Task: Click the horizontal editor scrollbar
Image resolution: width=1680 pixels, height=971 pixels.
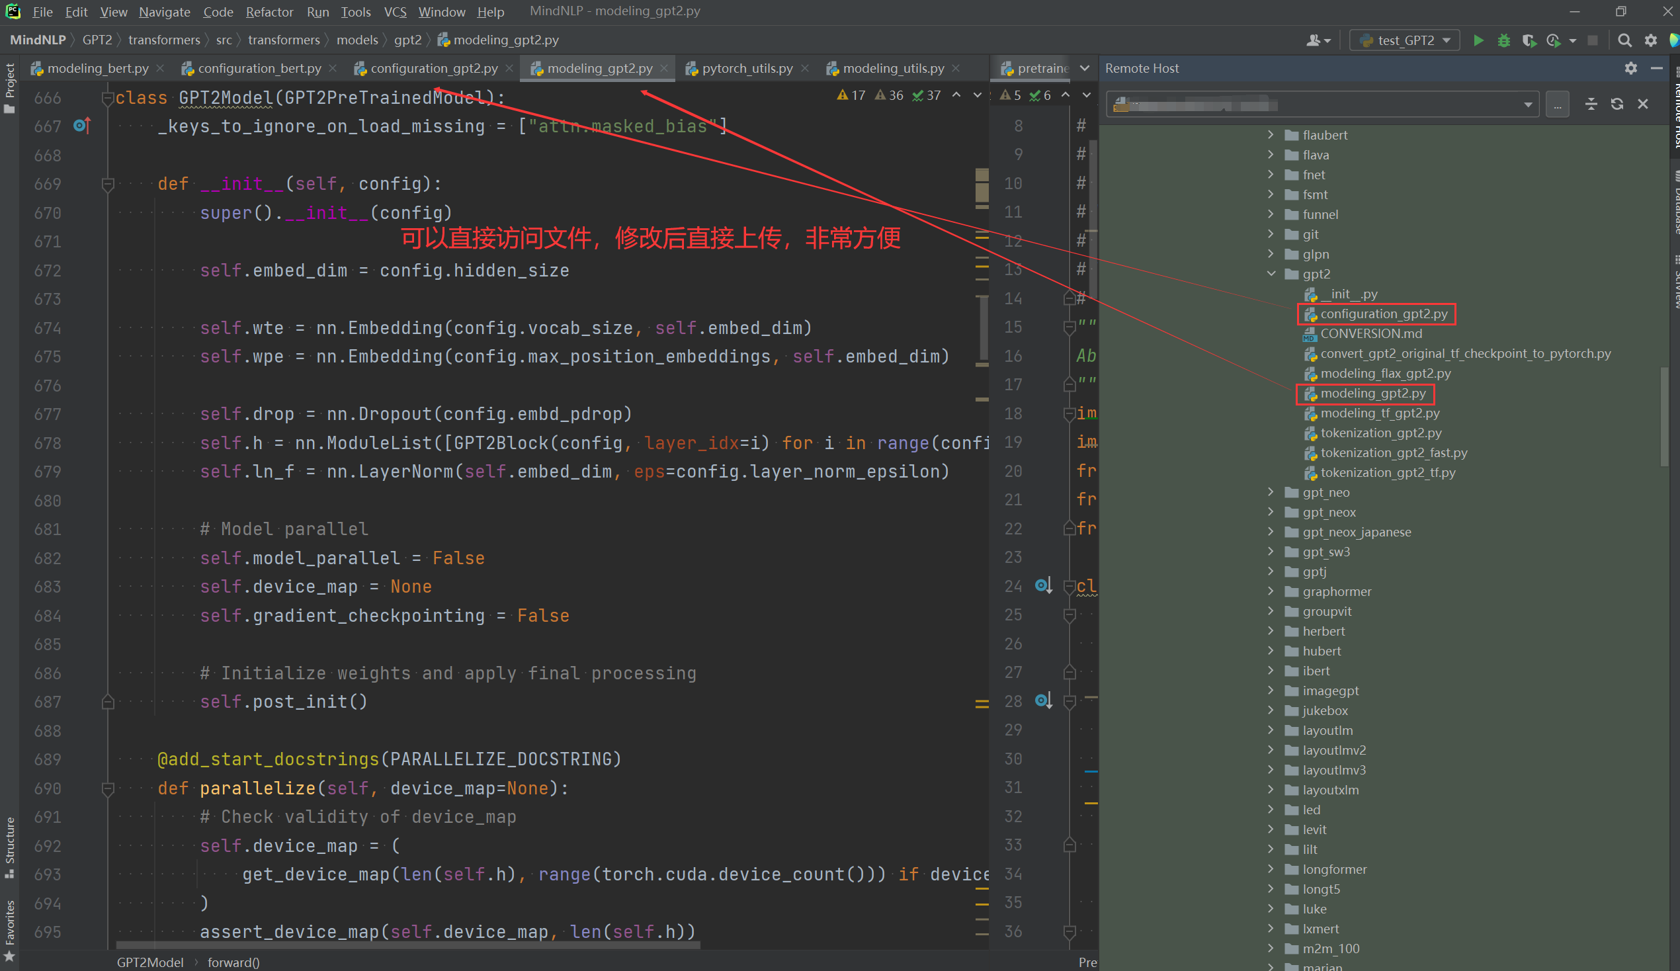Action: point(408,945)
